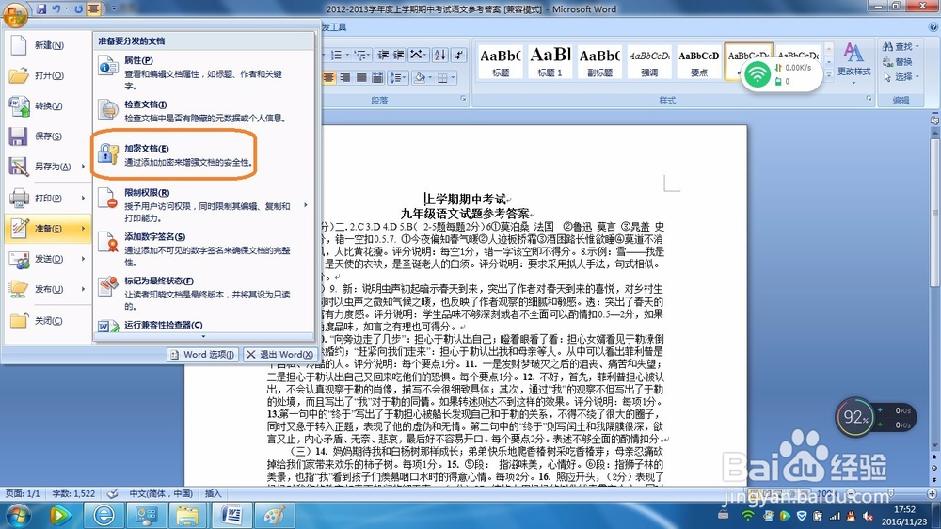This screenshot has width=941, height=529.
Task: Open the 样式 pane dialog launcher
Action: click(869, 99)
